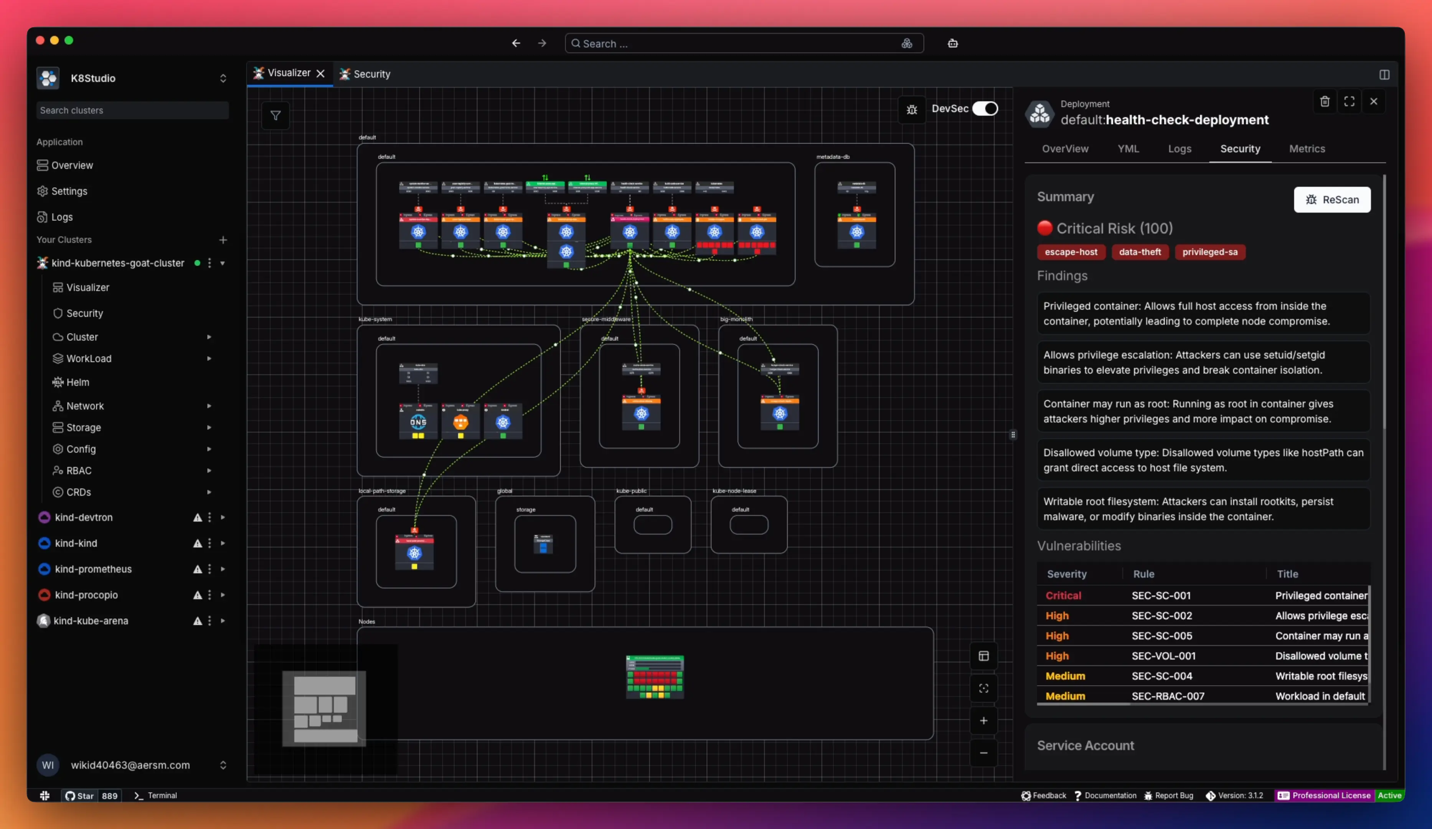1432x829 pixels.
Task: Click the Search clusters field
Action: [x=132, y=110]
